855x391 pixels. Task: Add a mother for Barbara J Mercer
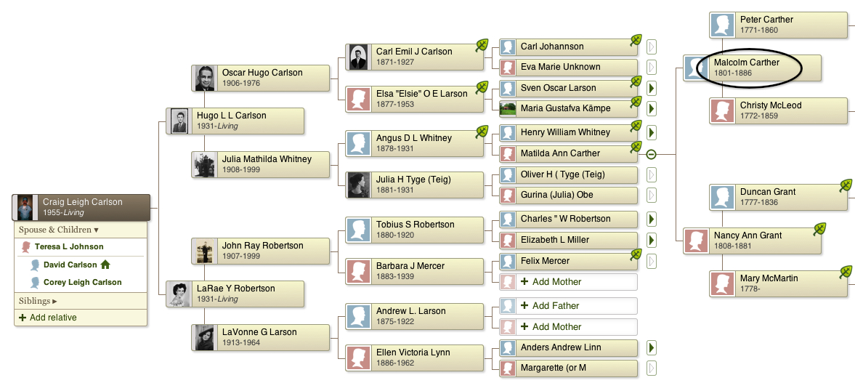(568, 282)
